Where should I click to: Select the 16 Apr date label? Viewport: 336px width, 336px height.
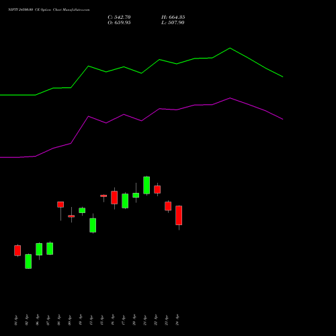112,320
